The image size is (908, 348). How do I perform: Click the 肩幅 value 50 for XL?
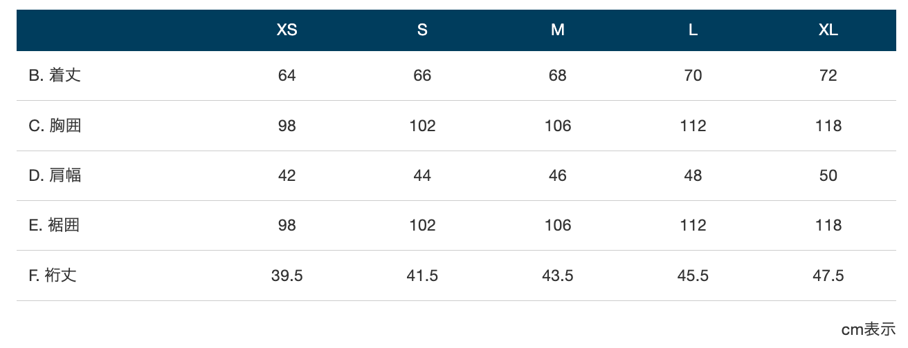pyautogui.click(x=828, y=175)
